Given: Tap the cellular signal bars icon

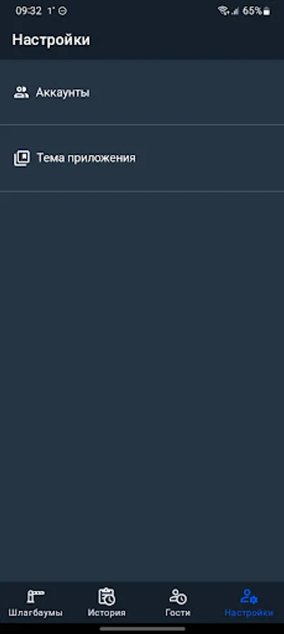Looking at the screenshot, I should [x=235, y=11].
